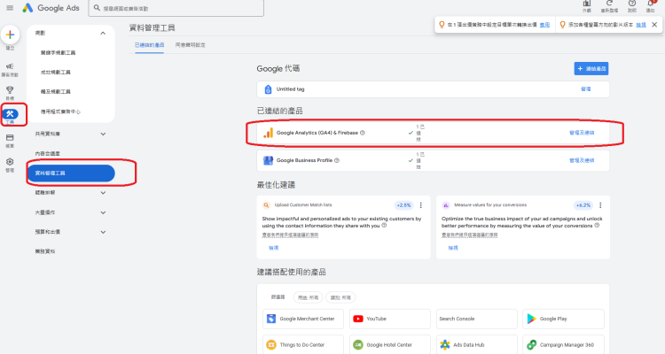Open the YouTube product card
This screenshot has height=354, width=665.
click(x=390, y=319)
